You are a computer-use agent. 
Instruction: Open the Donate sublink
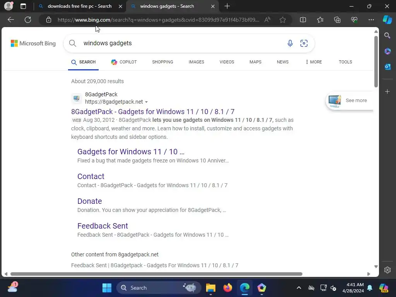pyautogui.click(x=90, y=201)
